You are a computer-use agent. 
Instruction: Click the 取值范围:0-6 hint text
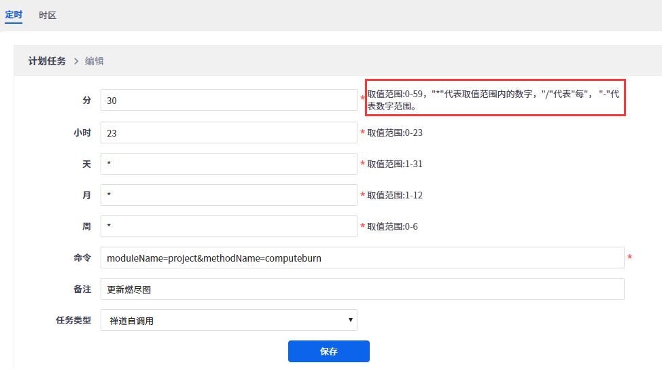pos(392,226)
